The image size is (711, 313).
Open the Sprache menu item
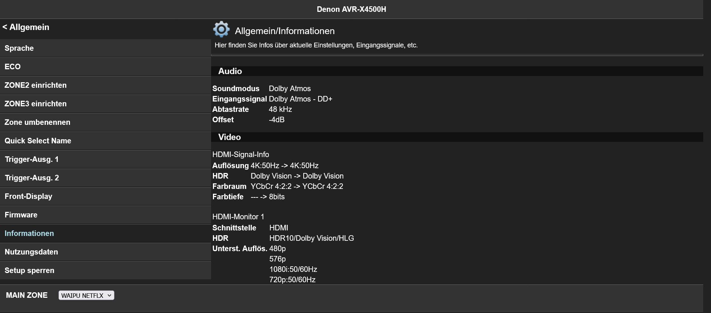tap(19, 48)
